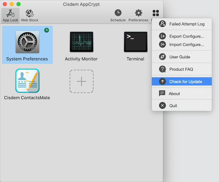Select the Cisdem ContactsMate app icon
The image size is (219, 182).
27,81
